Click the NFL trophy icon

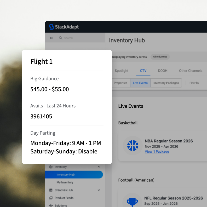[x=132, y=202]
